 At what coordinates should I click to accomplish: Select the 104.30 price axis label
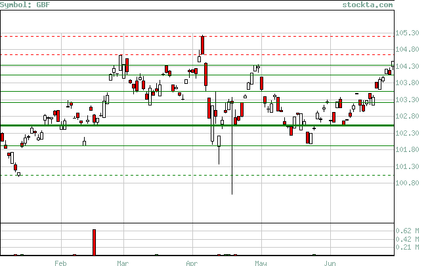tap(407, 66)
